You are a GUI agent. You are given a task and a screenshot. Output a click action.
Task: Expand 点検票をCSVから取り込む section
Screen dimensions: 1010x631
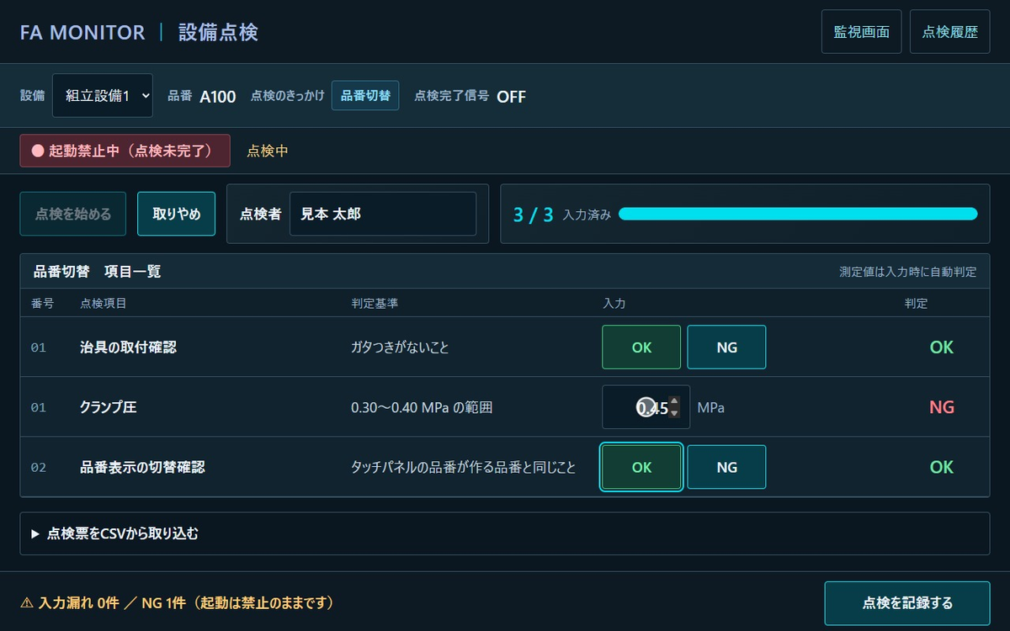tap(505, 533)
